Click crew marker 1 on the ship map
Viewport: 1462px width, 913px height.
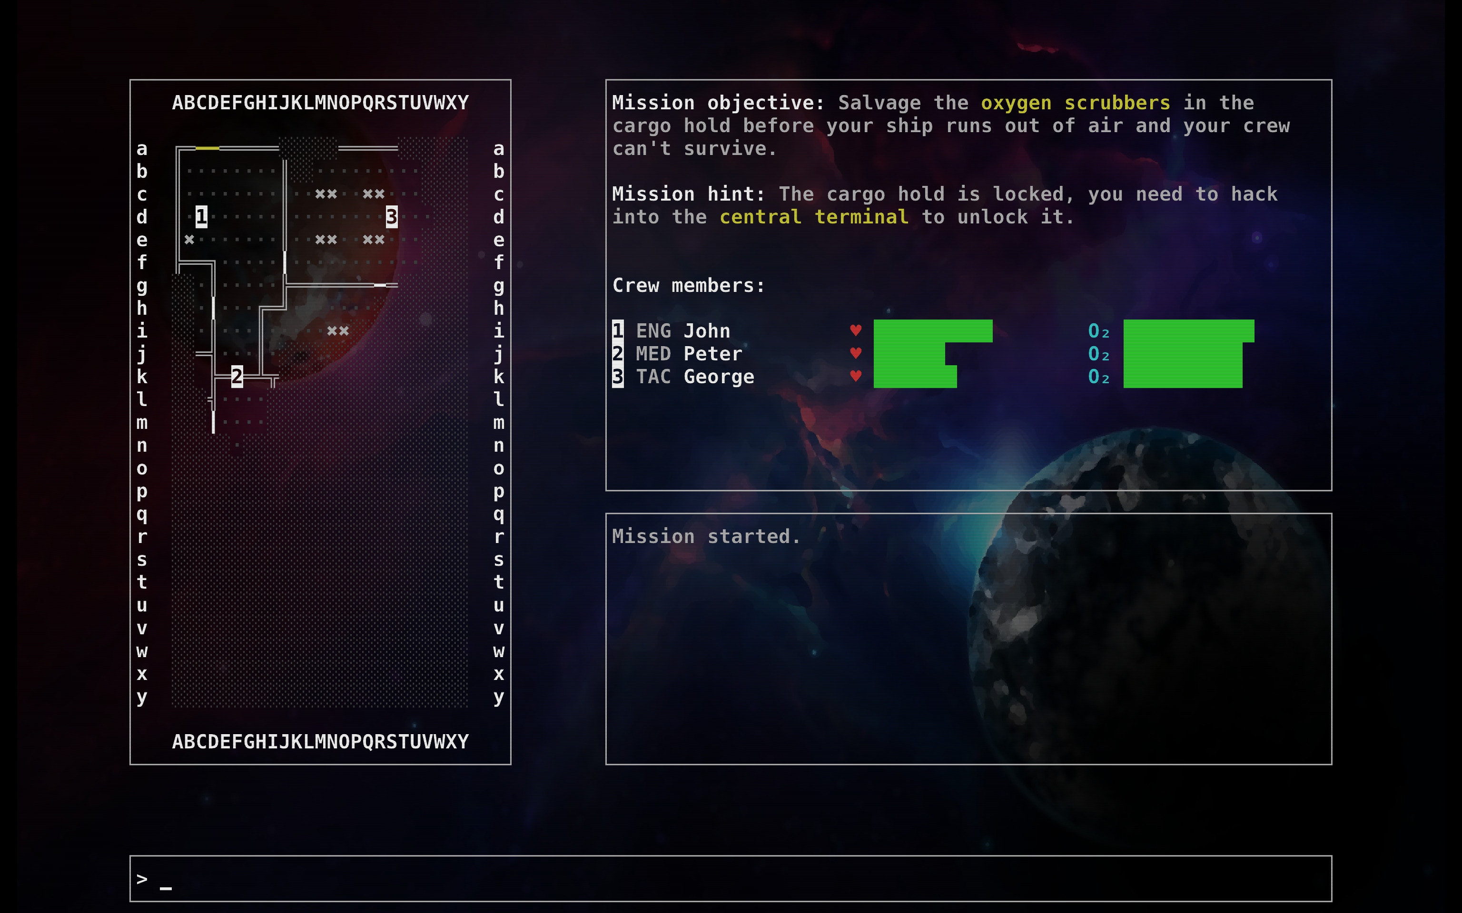(x=201, y=216)
